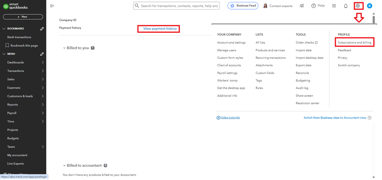The height and width of the screenshot is (180, 382).
Task: Open Account and settings
Action: coord(231,42)
